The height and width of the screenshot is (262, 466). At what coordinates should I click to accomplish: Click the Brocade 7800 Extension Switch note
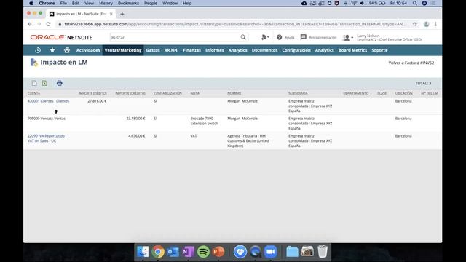(204, 121)
